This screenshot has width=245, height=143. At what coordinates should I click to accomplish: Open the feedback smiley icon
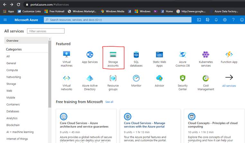tap(242, 20)
